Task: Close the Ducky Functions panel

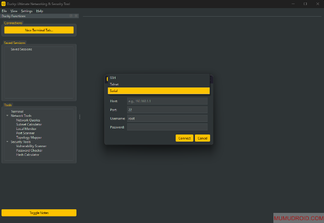Action: pos(76,16)
